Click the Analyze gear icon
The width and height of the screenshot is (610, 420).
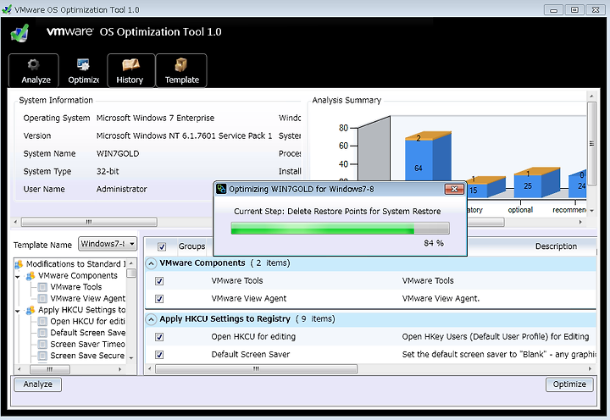(x=33, y=64)
